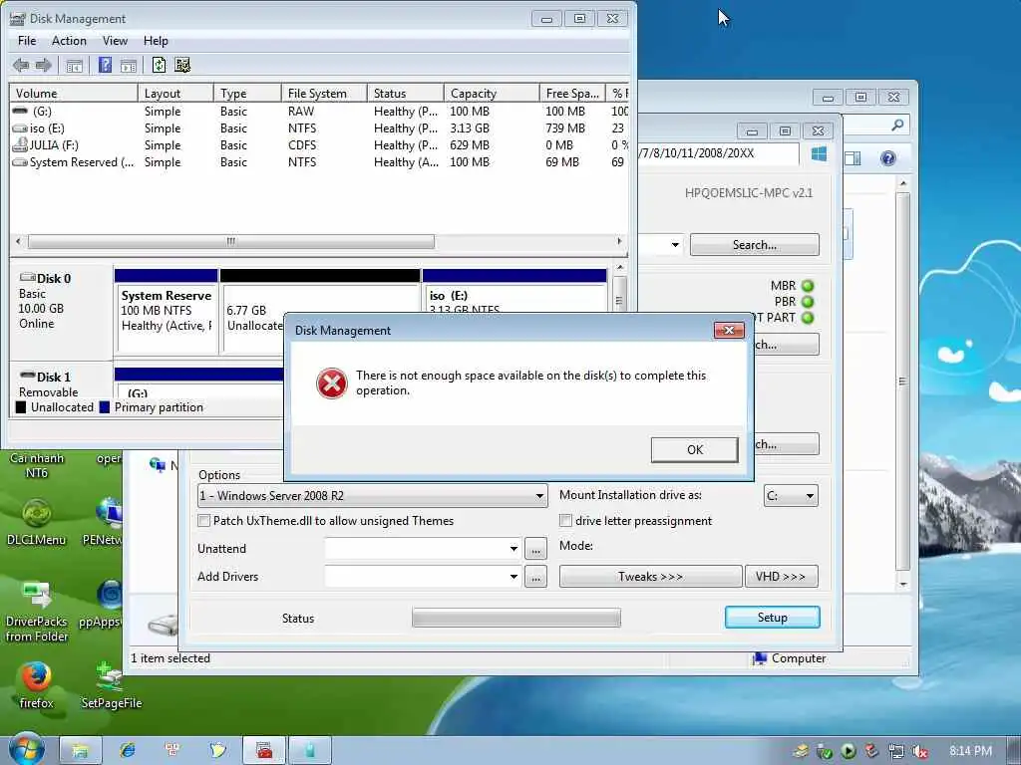
Task: Click the blue Primary partition legend swatch
Action: (105, 407)
